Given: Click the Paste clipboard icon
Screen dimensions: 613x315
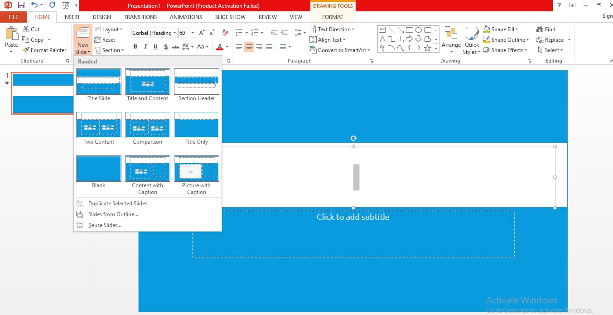Looking at the screenshot, I should (11, 34).
